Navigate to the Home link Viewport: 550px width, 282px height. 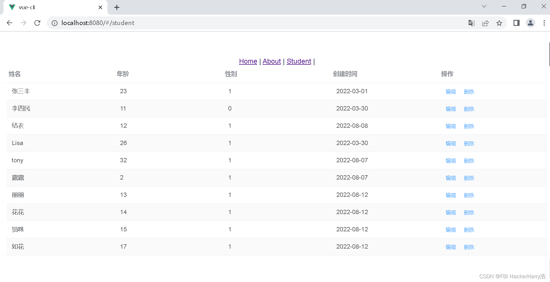pos(248,61)
